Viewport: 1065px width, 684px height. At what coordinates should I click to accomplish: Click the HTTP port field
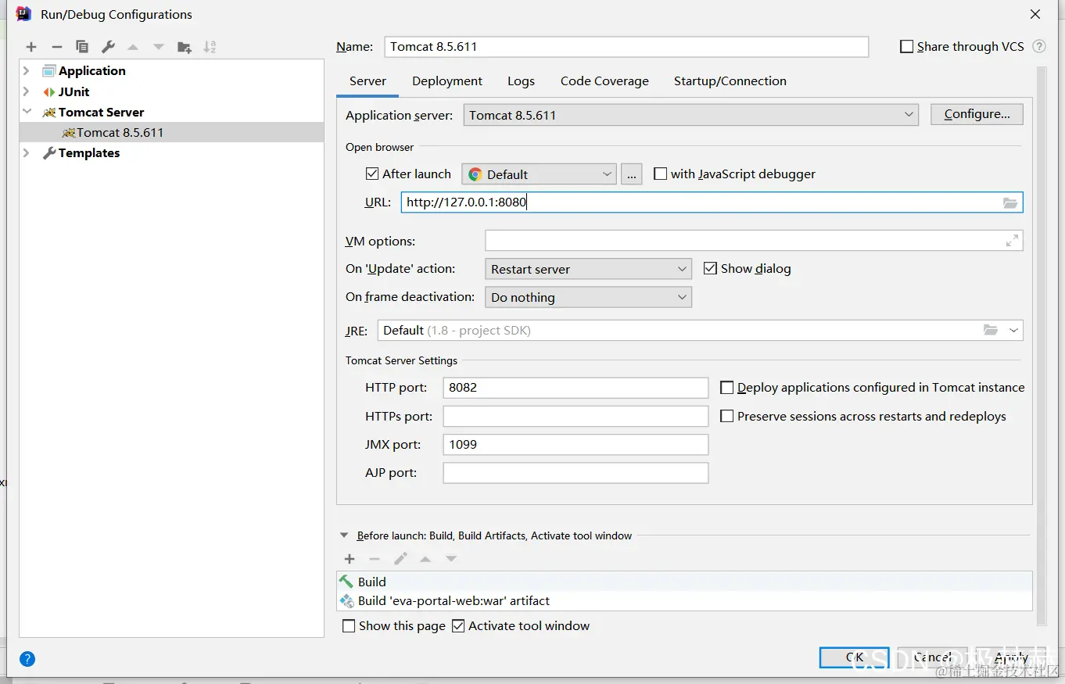click(576, 388)
